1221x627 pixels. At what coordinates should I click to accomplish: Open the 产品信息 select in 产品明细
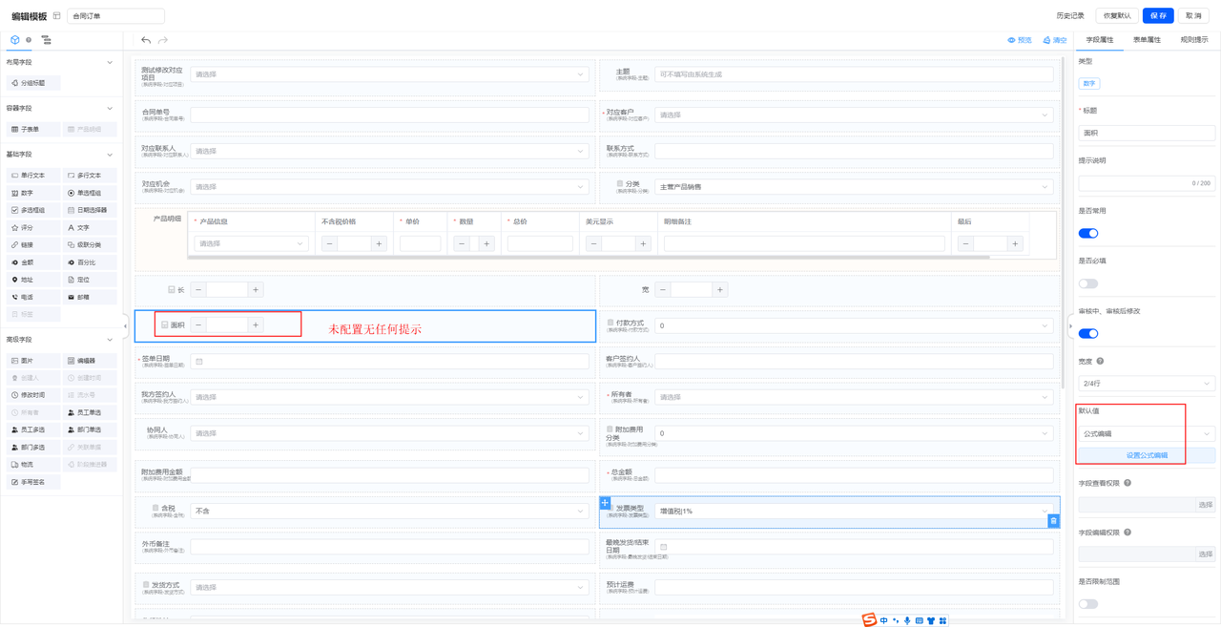(x=251, y=243)
